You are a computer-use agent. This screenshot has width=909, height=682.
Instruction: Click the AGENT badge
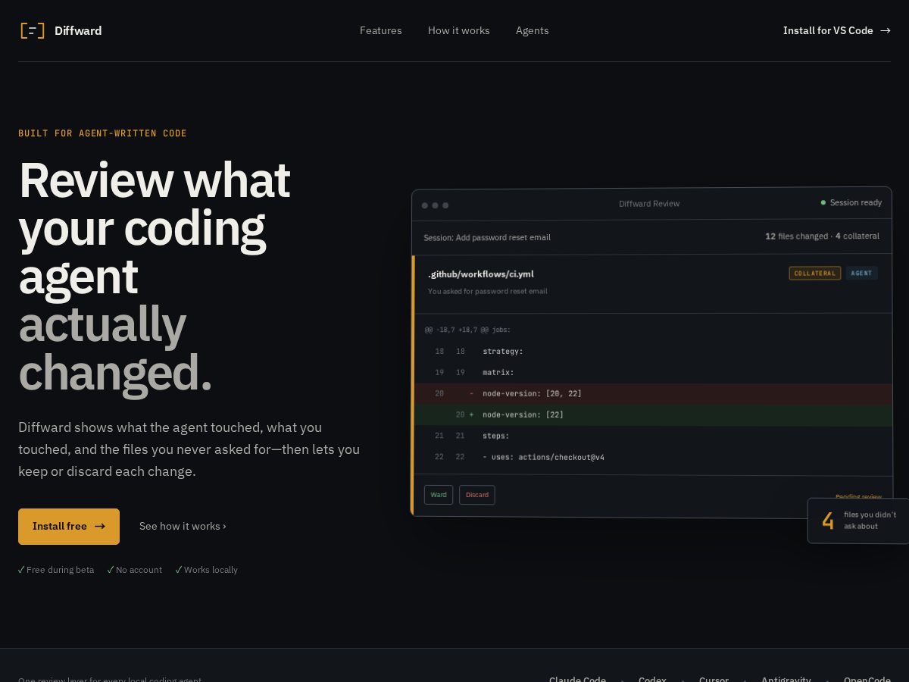(x=861, y=273)
